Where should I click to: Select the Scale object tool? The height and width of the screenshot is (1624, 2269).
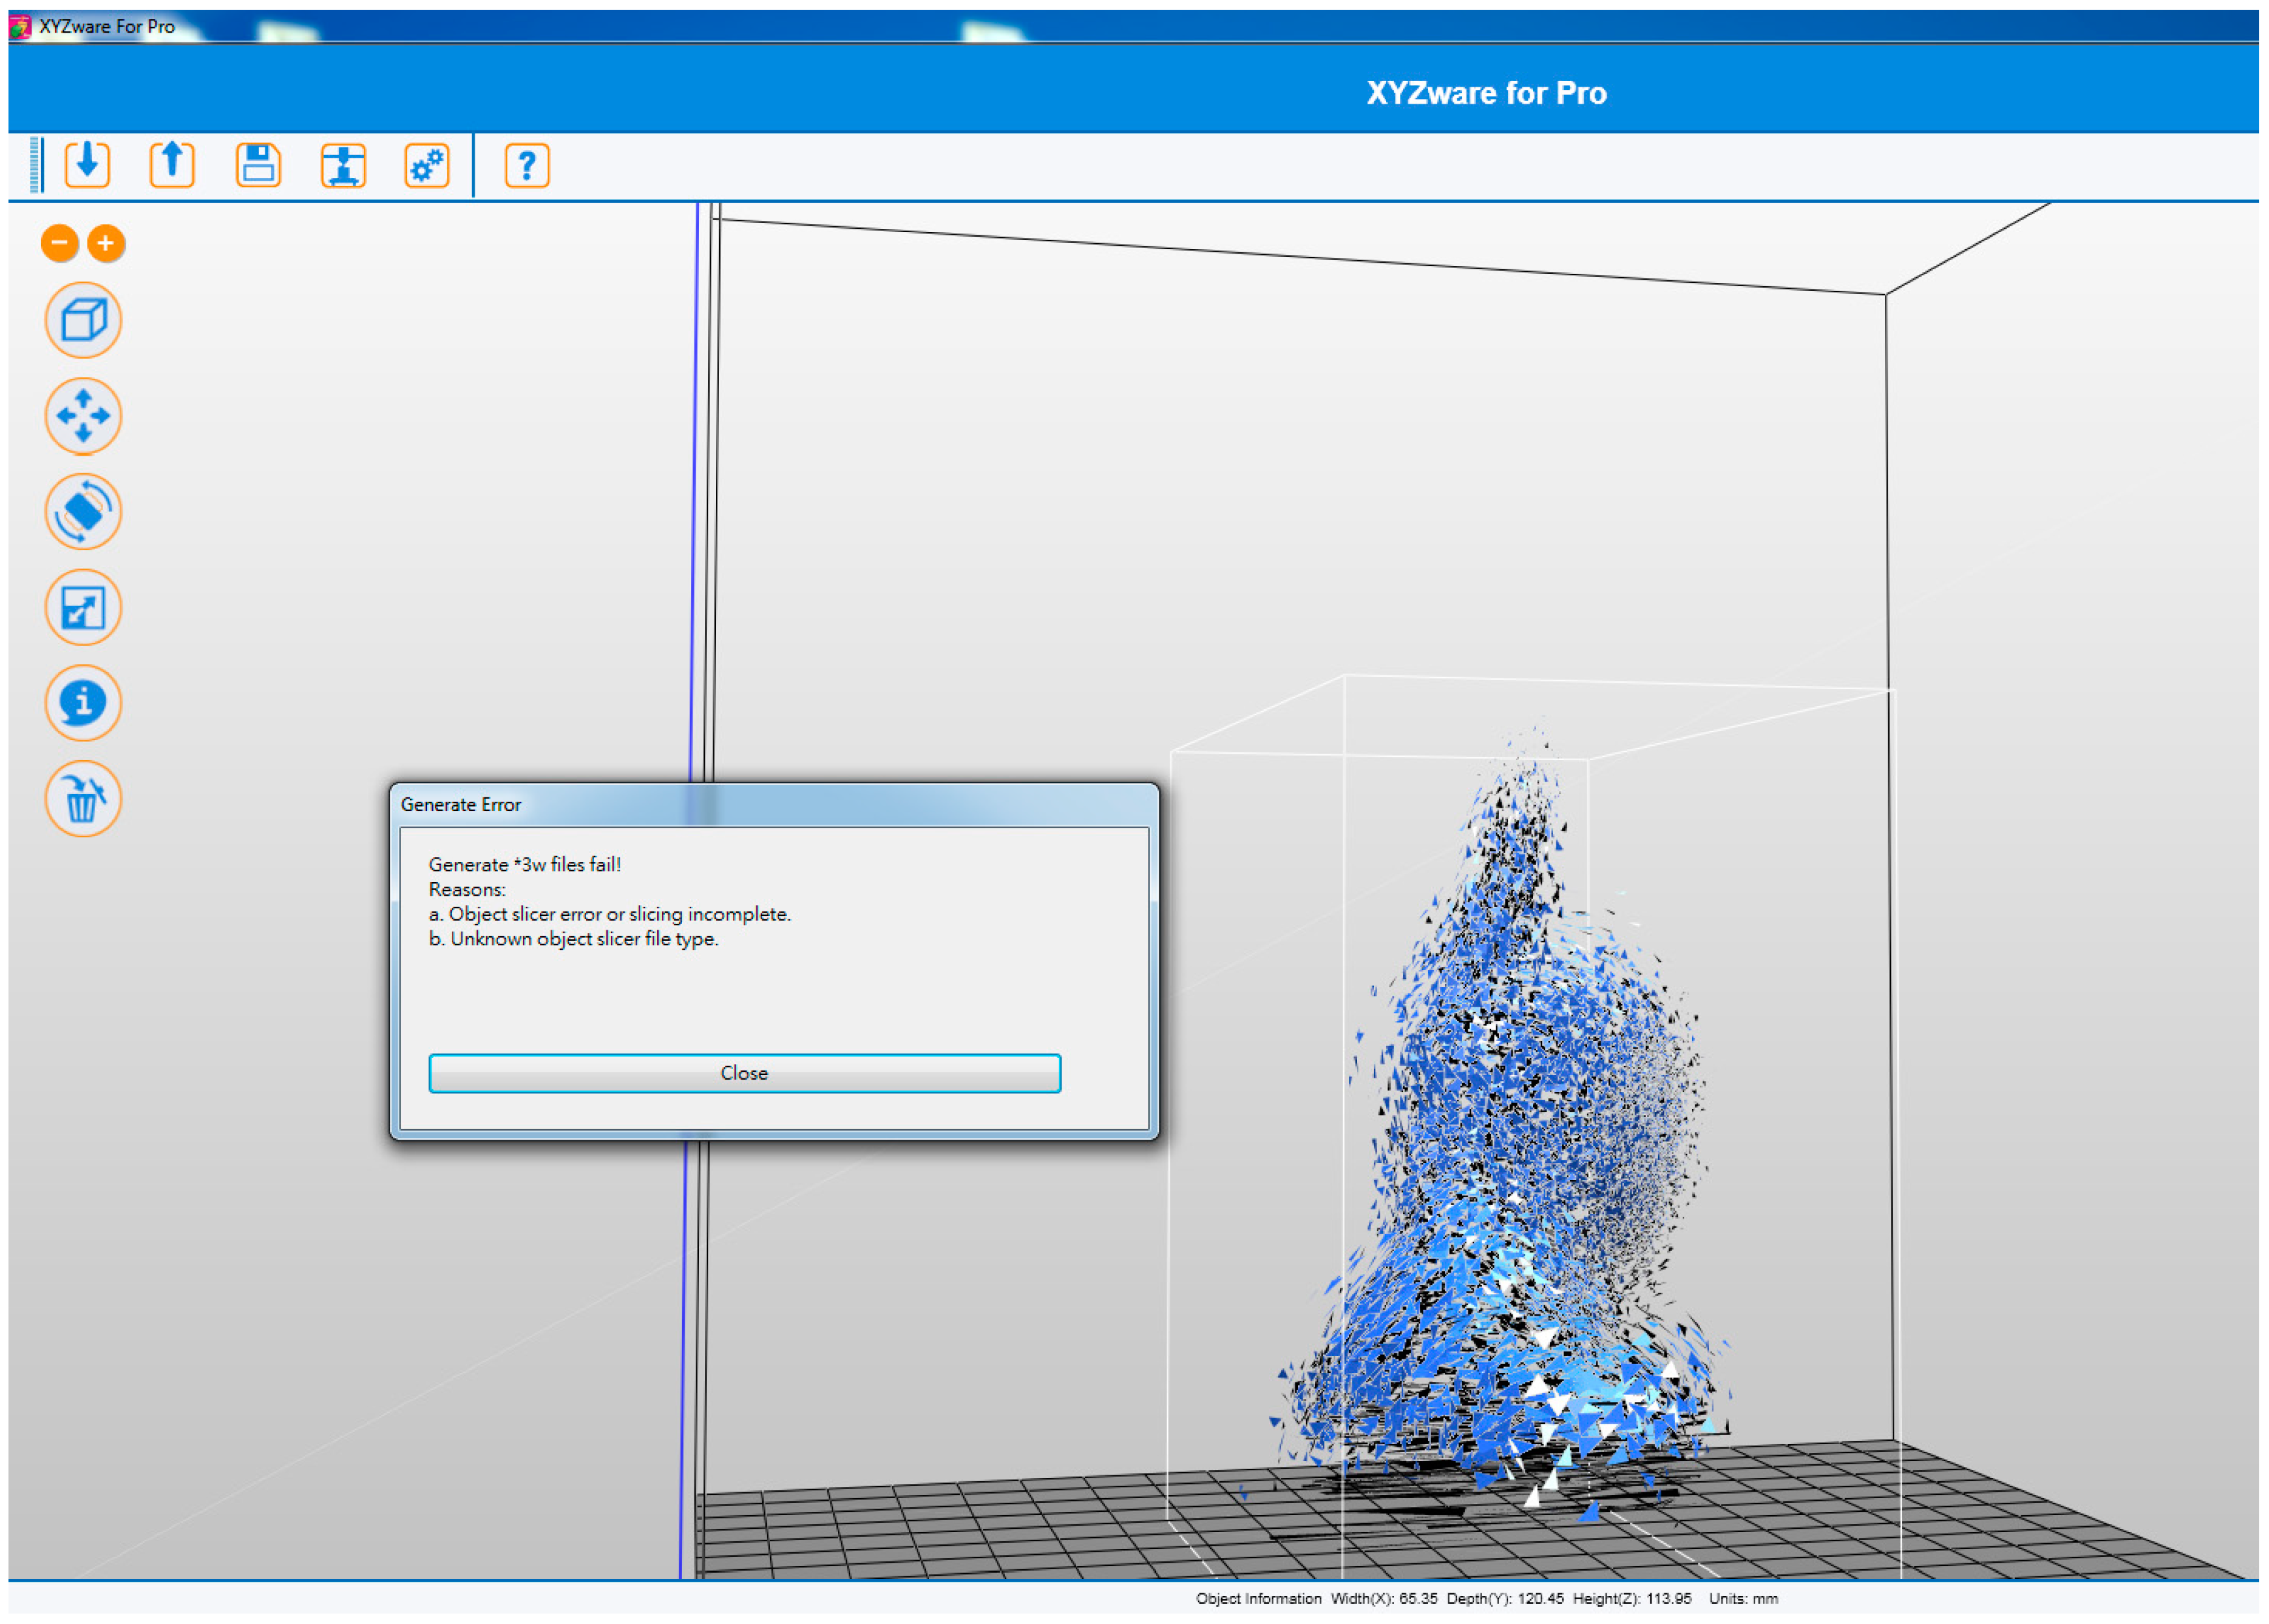tap(83, 607)
